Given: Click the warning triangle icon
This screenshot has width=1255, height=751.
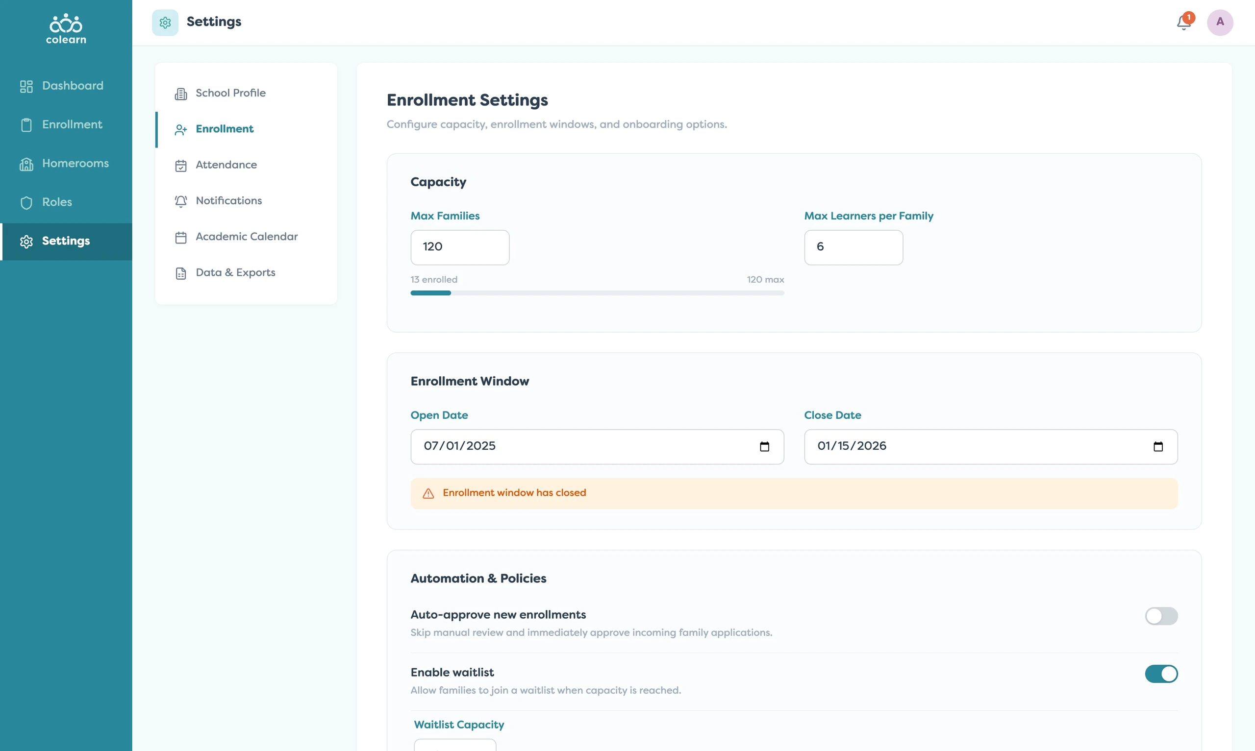Looking at the screenshot, I should (x=428, y=493).
